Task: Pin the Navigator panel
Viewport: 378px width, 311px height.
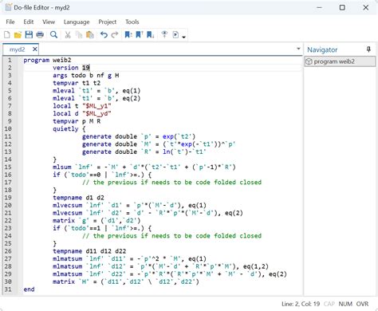Action: pyautogui.click(x=368, y=49)
